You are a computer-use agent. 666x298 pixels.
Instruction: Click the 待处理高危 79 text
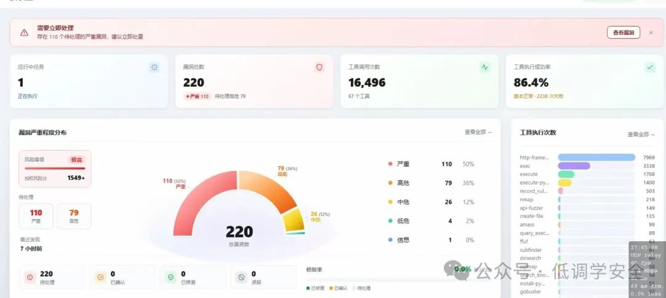pos(230,96)
